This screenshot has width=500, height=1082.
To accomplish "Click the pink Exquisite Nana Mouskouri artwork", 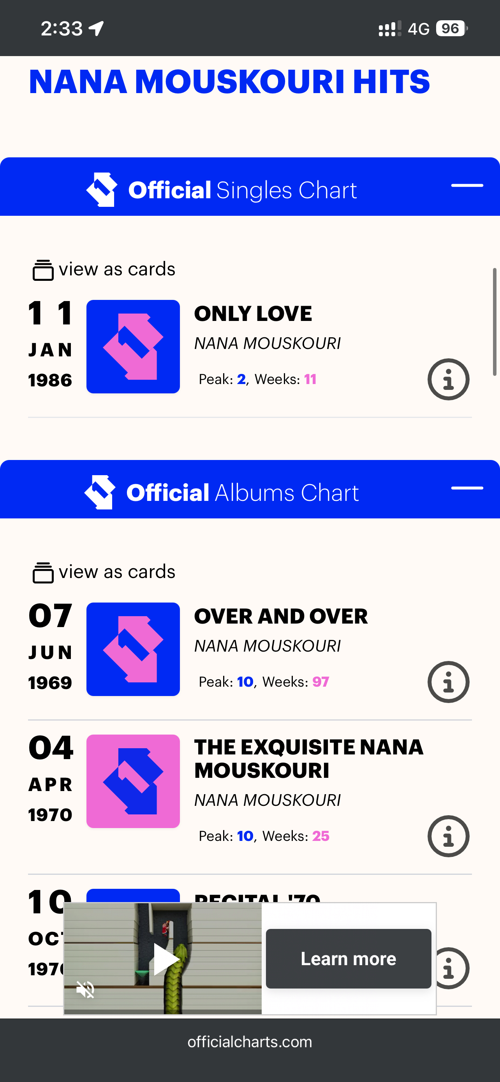I will point(133,781).
